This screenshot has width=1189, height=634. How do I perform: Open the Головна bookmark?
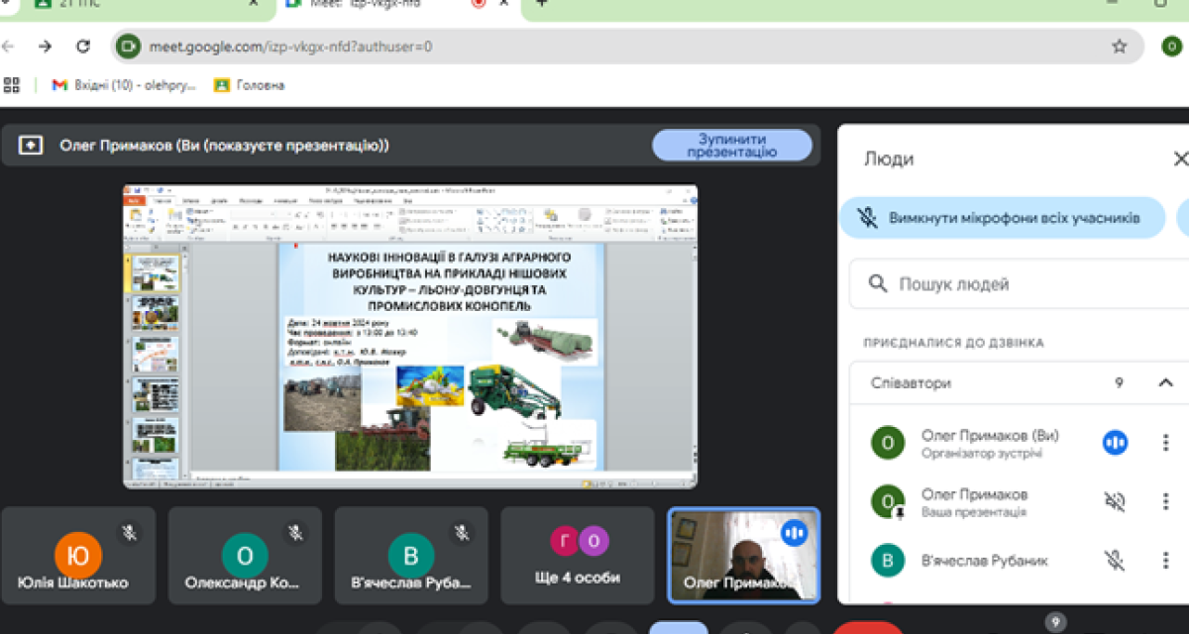[x=250, y=85]
